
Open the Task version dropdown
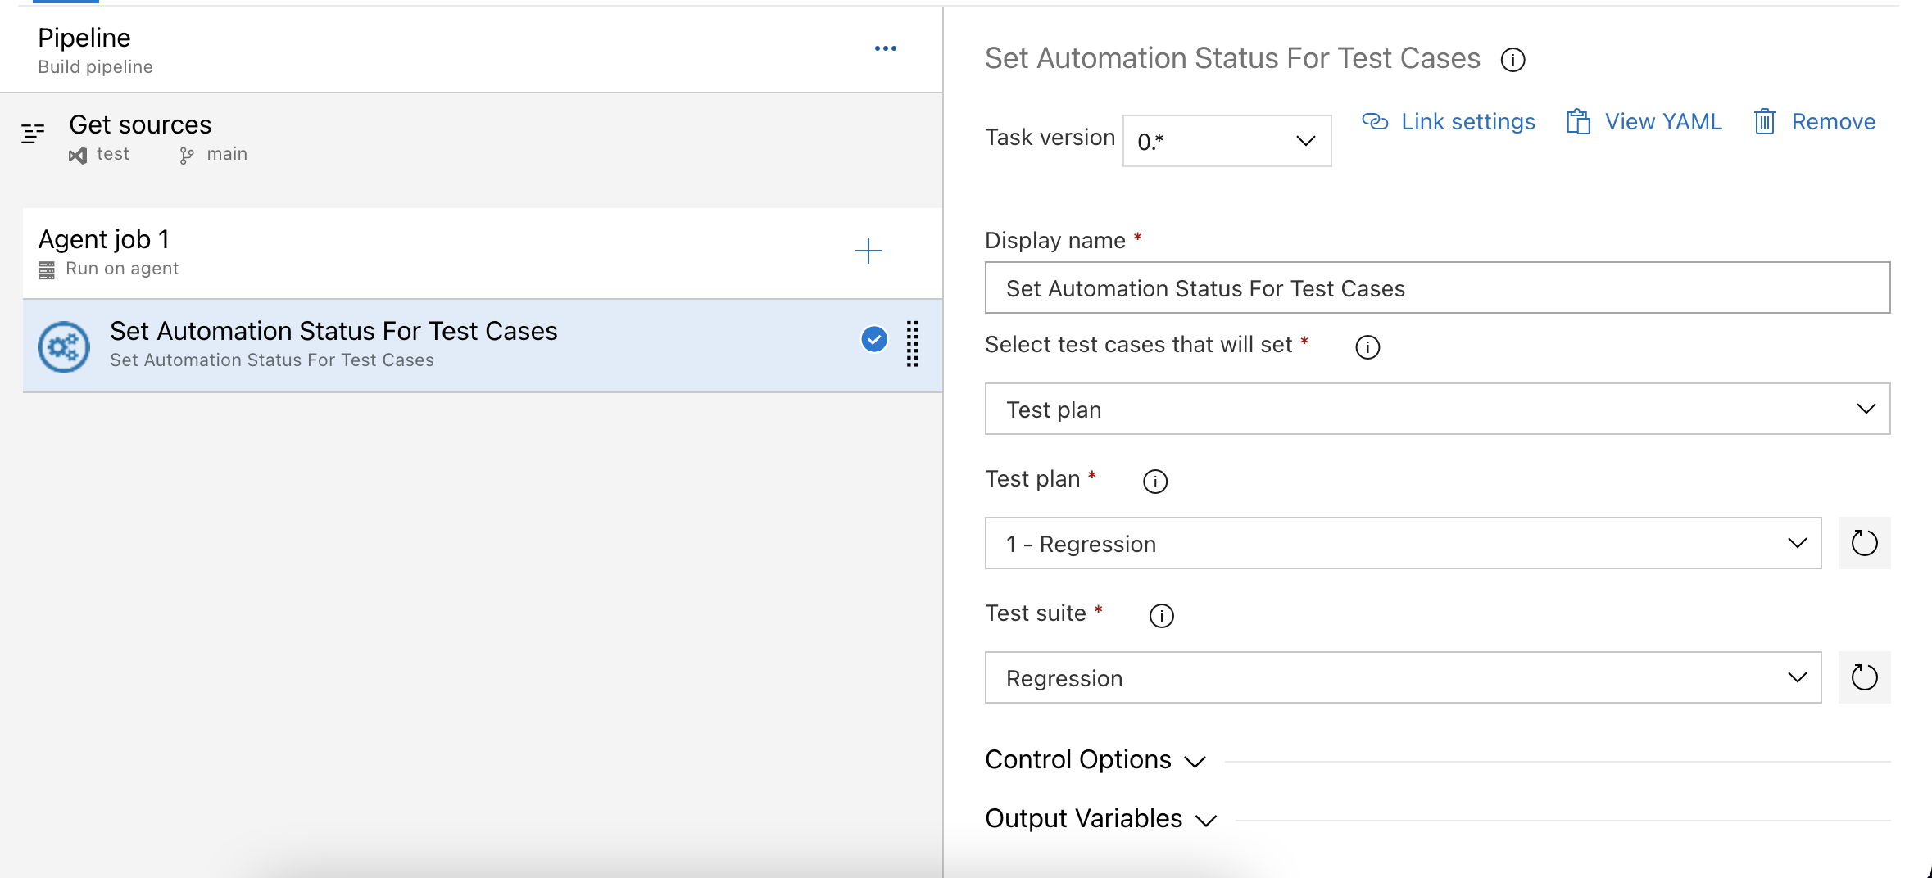1226,140
